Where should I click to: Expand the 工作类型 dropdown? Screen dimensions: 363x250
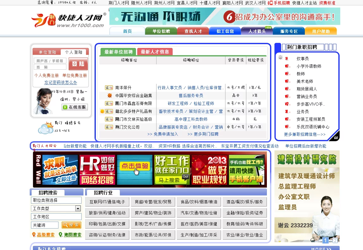pyautogui.click(x=78, y=208)
